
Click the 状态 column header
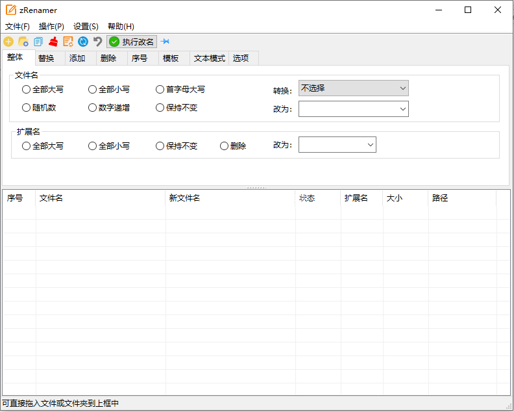pyautogui.click(x=318, y=198)
